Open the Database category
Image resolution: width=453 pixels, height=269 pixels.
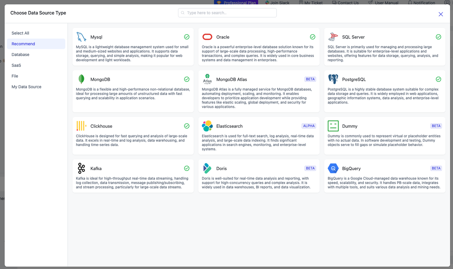[36, 55]
